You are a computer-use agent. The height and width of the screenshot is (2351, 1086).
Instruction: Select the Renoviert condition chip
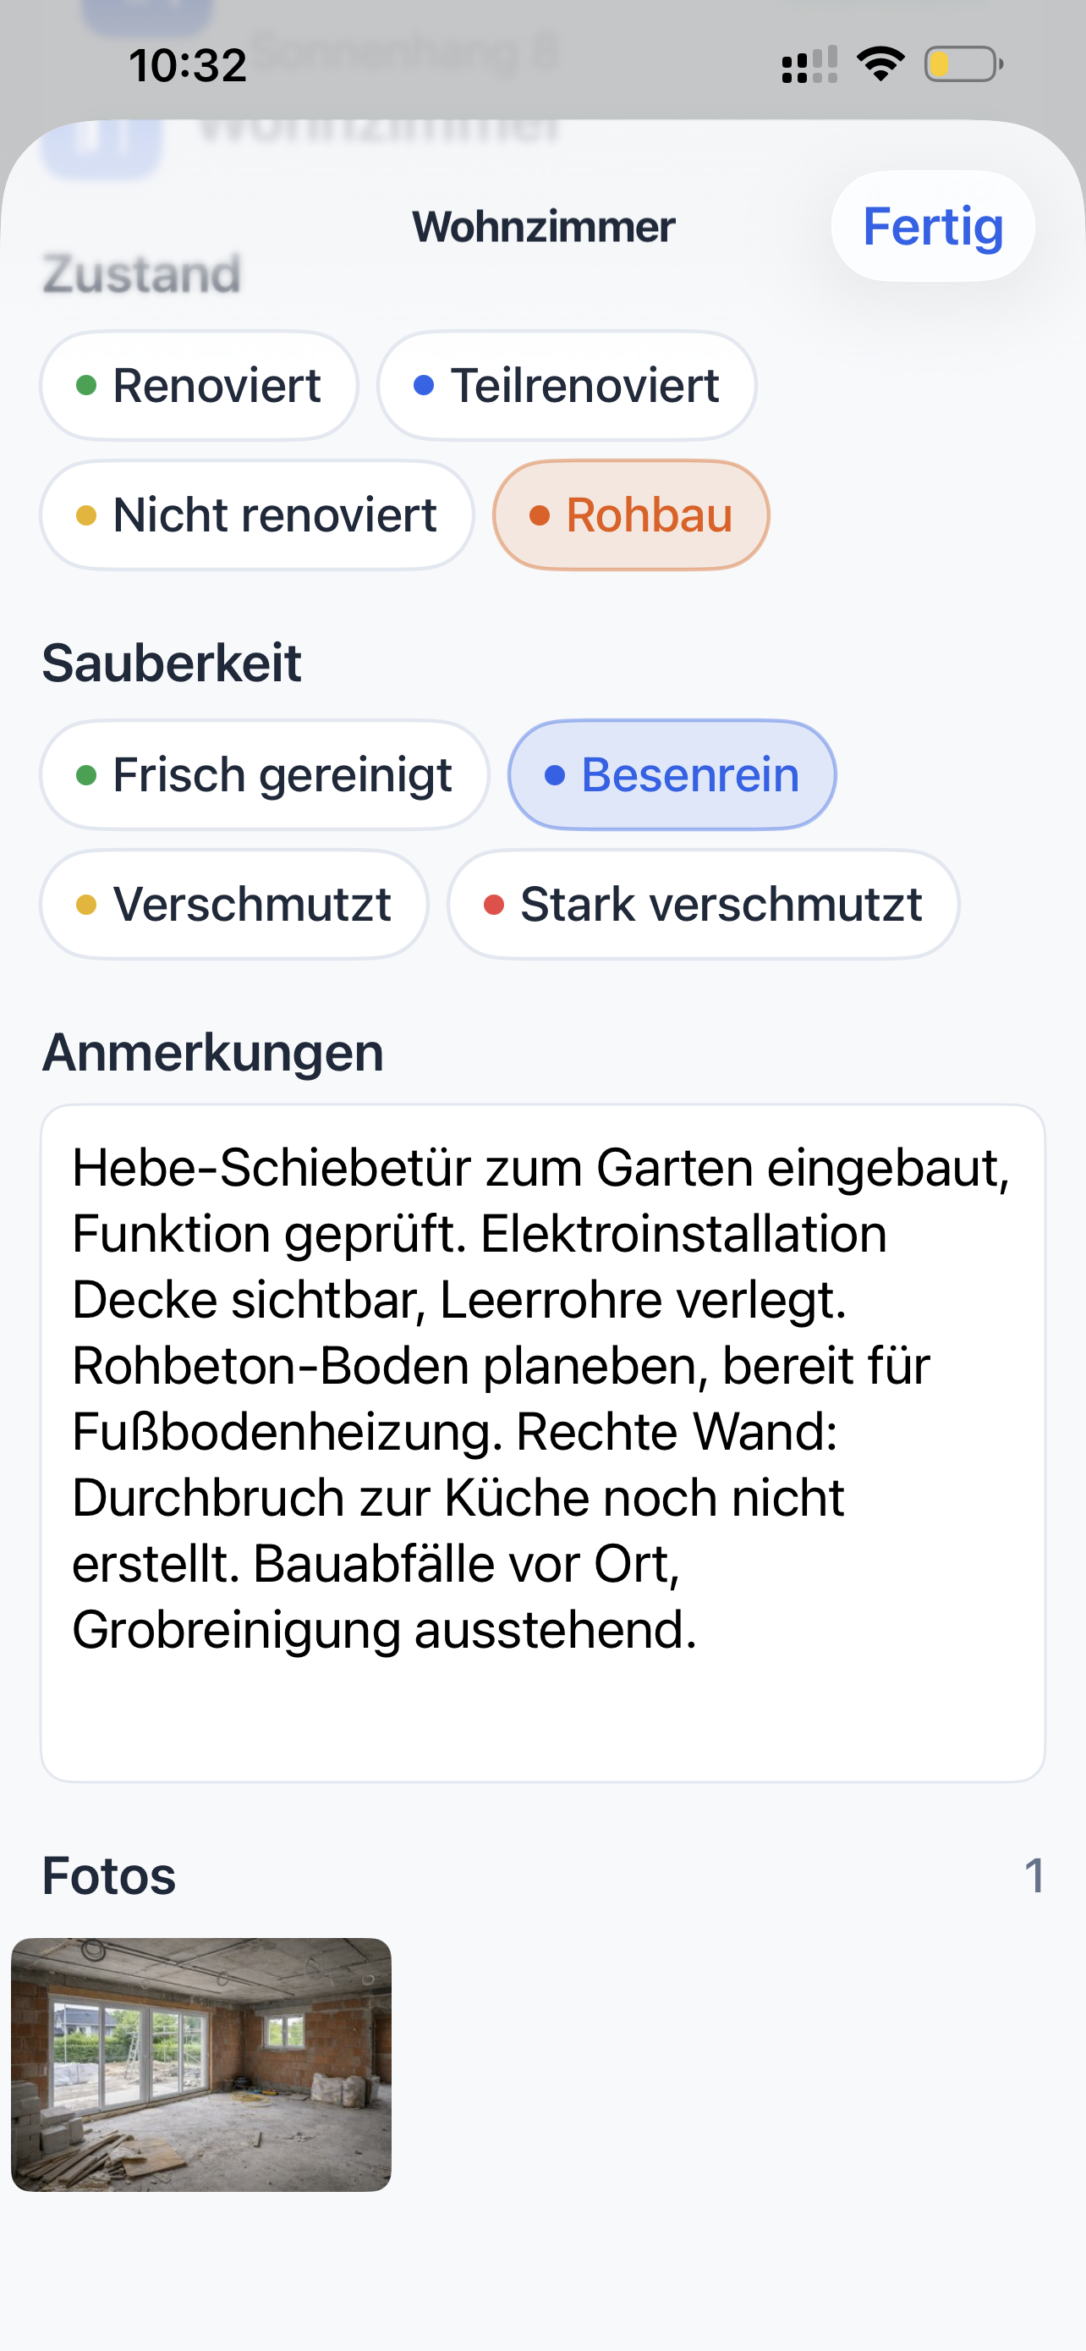coord(199,385)
